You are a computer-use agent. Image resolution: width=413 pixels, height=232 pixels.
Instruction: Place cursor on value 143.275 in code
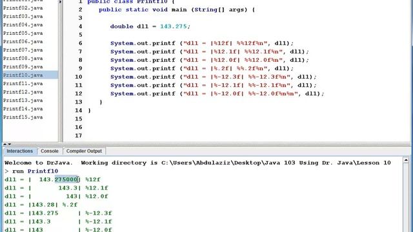click(174, 26)
